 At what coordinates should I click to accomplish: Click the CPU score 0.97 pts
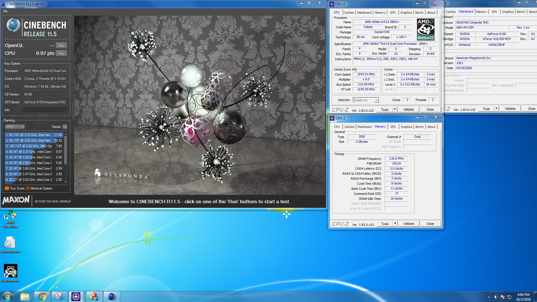pyautogui.click(x=45, y=53)
